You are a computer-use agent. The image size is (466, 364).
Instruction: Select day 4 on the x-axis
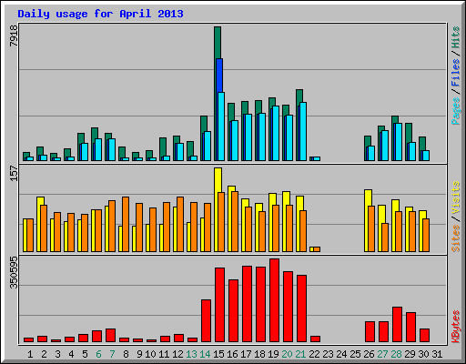point(71,354)
